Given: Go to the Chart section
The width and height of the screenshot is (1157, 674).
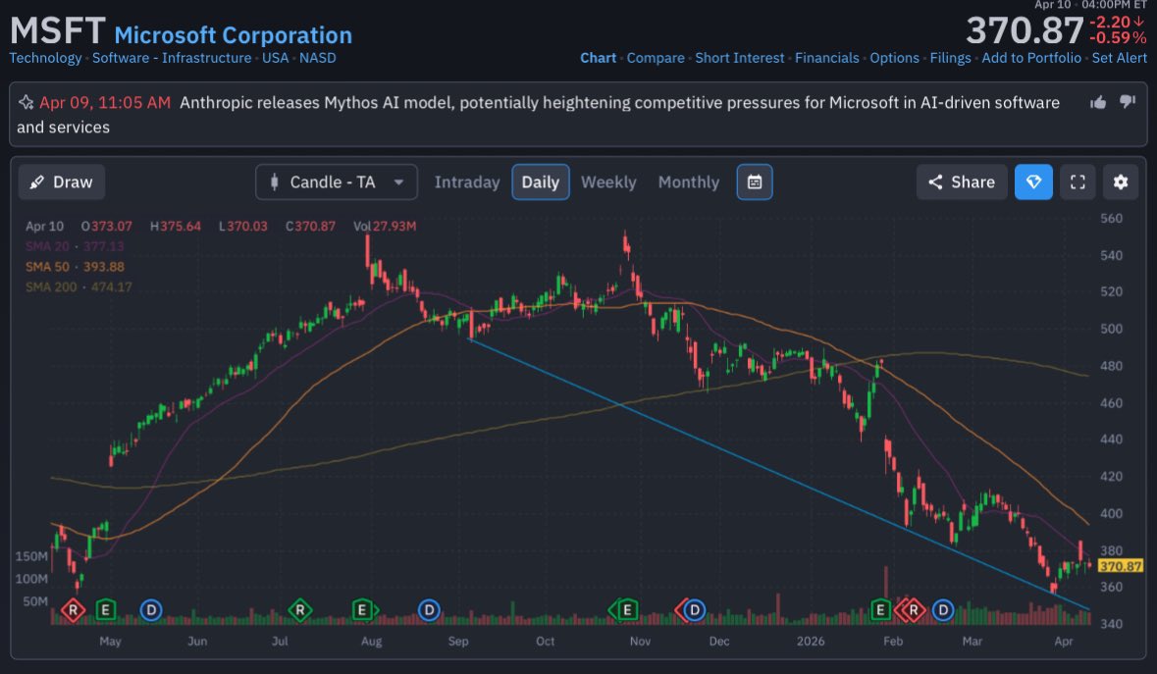Looking at the screenshot, I should point(598,58).
